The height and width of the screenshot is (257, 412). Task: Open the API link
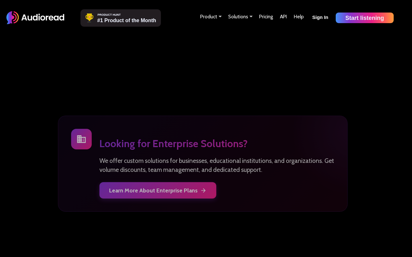[x=283, y=17]
